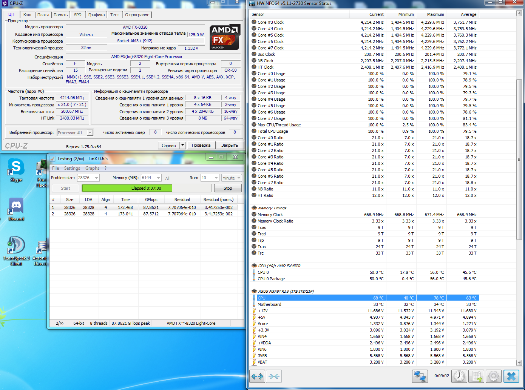Open HWiNFO remote network connection icon
The width and height of the screenshot is (525, 390).
coord(420,376)
